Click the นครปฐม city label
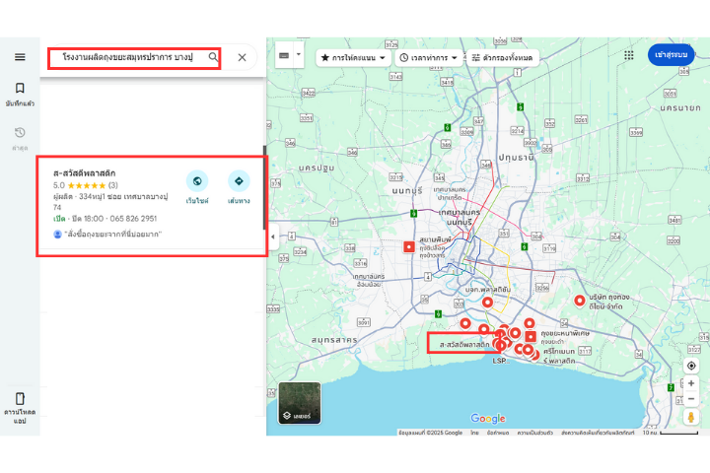This screenshot has height=473, width=710. [317, 168]
